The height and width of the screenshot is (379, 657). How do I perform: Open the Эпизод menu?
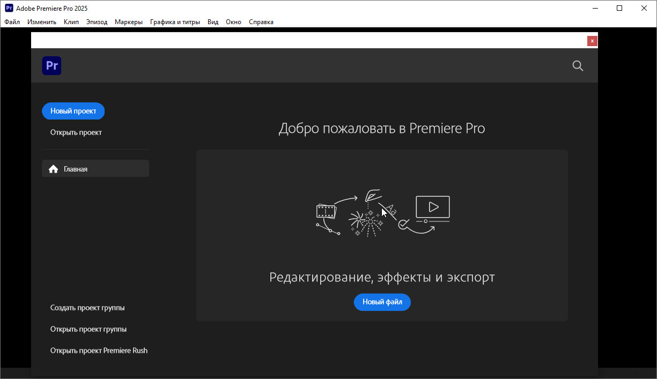pyautogui.click(x=97, y=22)
